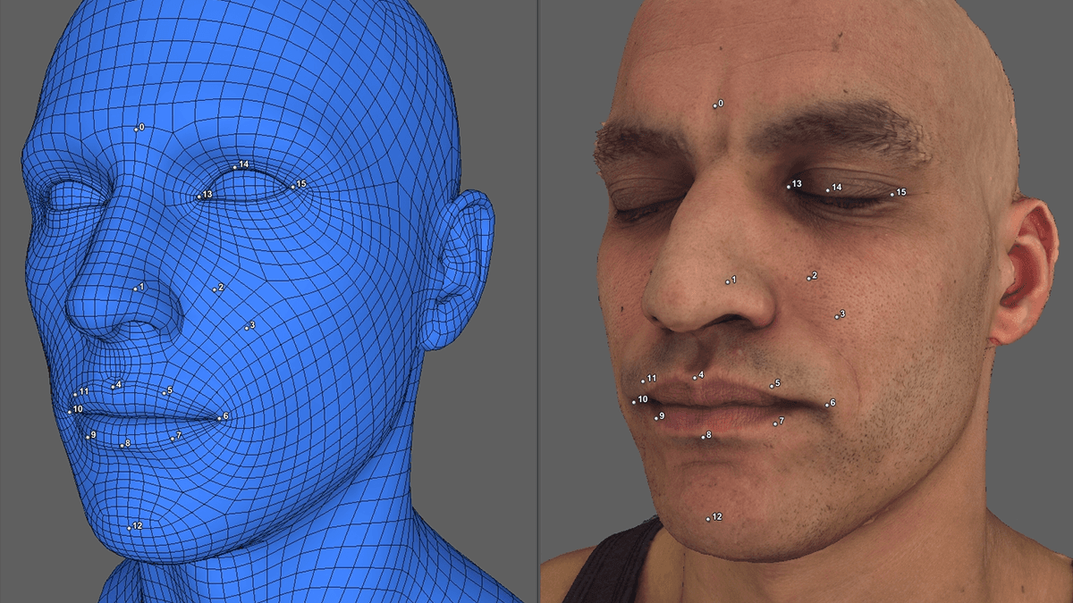
Task: Pick point 13 on the wireframe model's eye
Action: [x=199, y=197]
